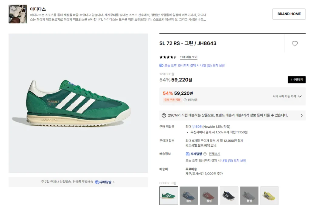This screenshot has height=207, width=311.
Task: Download the coupon via the 쿠폰받기 button
Action: pos(296,80)
